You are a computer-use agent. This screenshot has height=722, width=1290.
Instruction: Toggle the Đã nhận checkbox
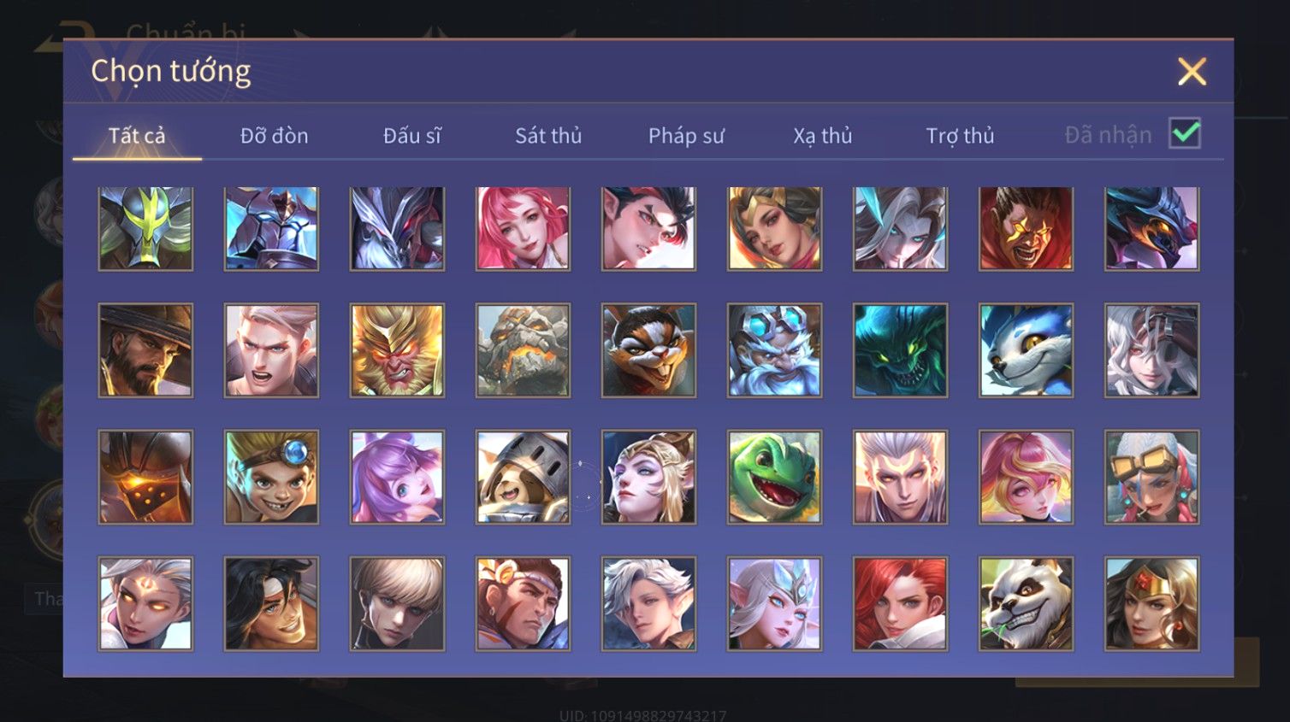click(1185, 133)
